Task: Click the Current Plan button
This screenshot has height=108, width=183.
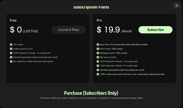Action: (69, 30)
